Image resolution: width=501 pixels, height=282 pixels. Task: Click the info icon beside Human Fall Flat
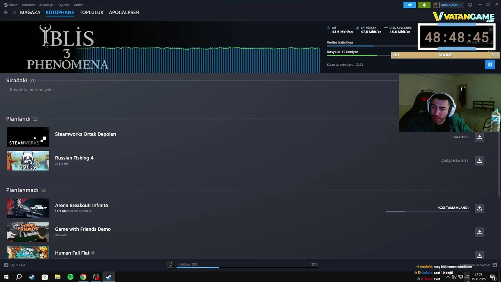coord(93,253)
